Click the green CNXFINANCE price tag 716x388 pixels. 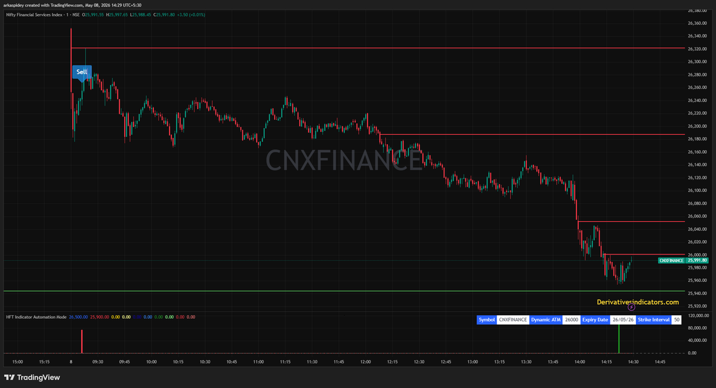[671, 260]
